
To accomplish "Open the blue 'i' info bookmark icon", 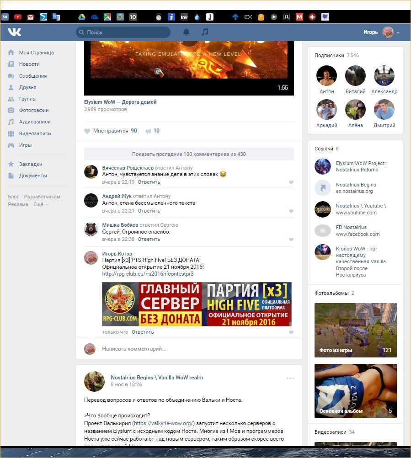I will tap(171, 17).
